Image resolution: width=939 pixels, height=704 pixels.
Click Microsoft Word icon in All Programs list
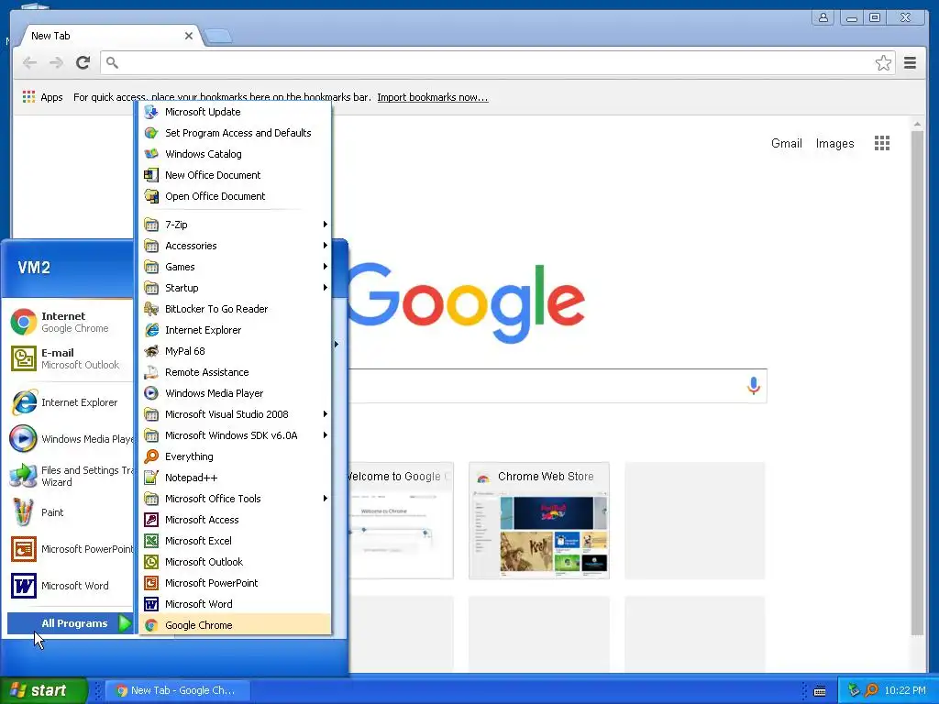(151, 604)
